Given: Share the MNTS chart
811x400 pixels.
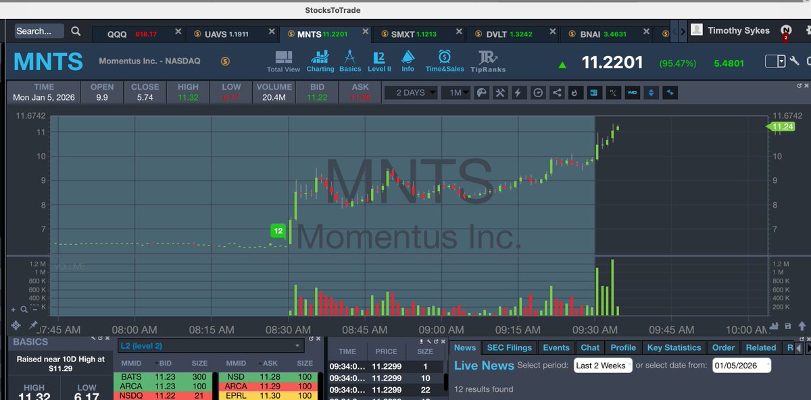Looking at the screenshot, I should click(557, 92).
